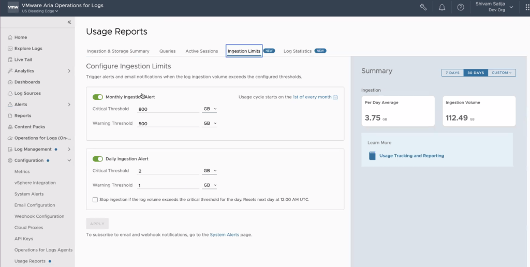This screenshot has width=530, height=267.
Task: Open GB unit dropdown for monthly critical threshold
Action: click(x=210, y=109)
